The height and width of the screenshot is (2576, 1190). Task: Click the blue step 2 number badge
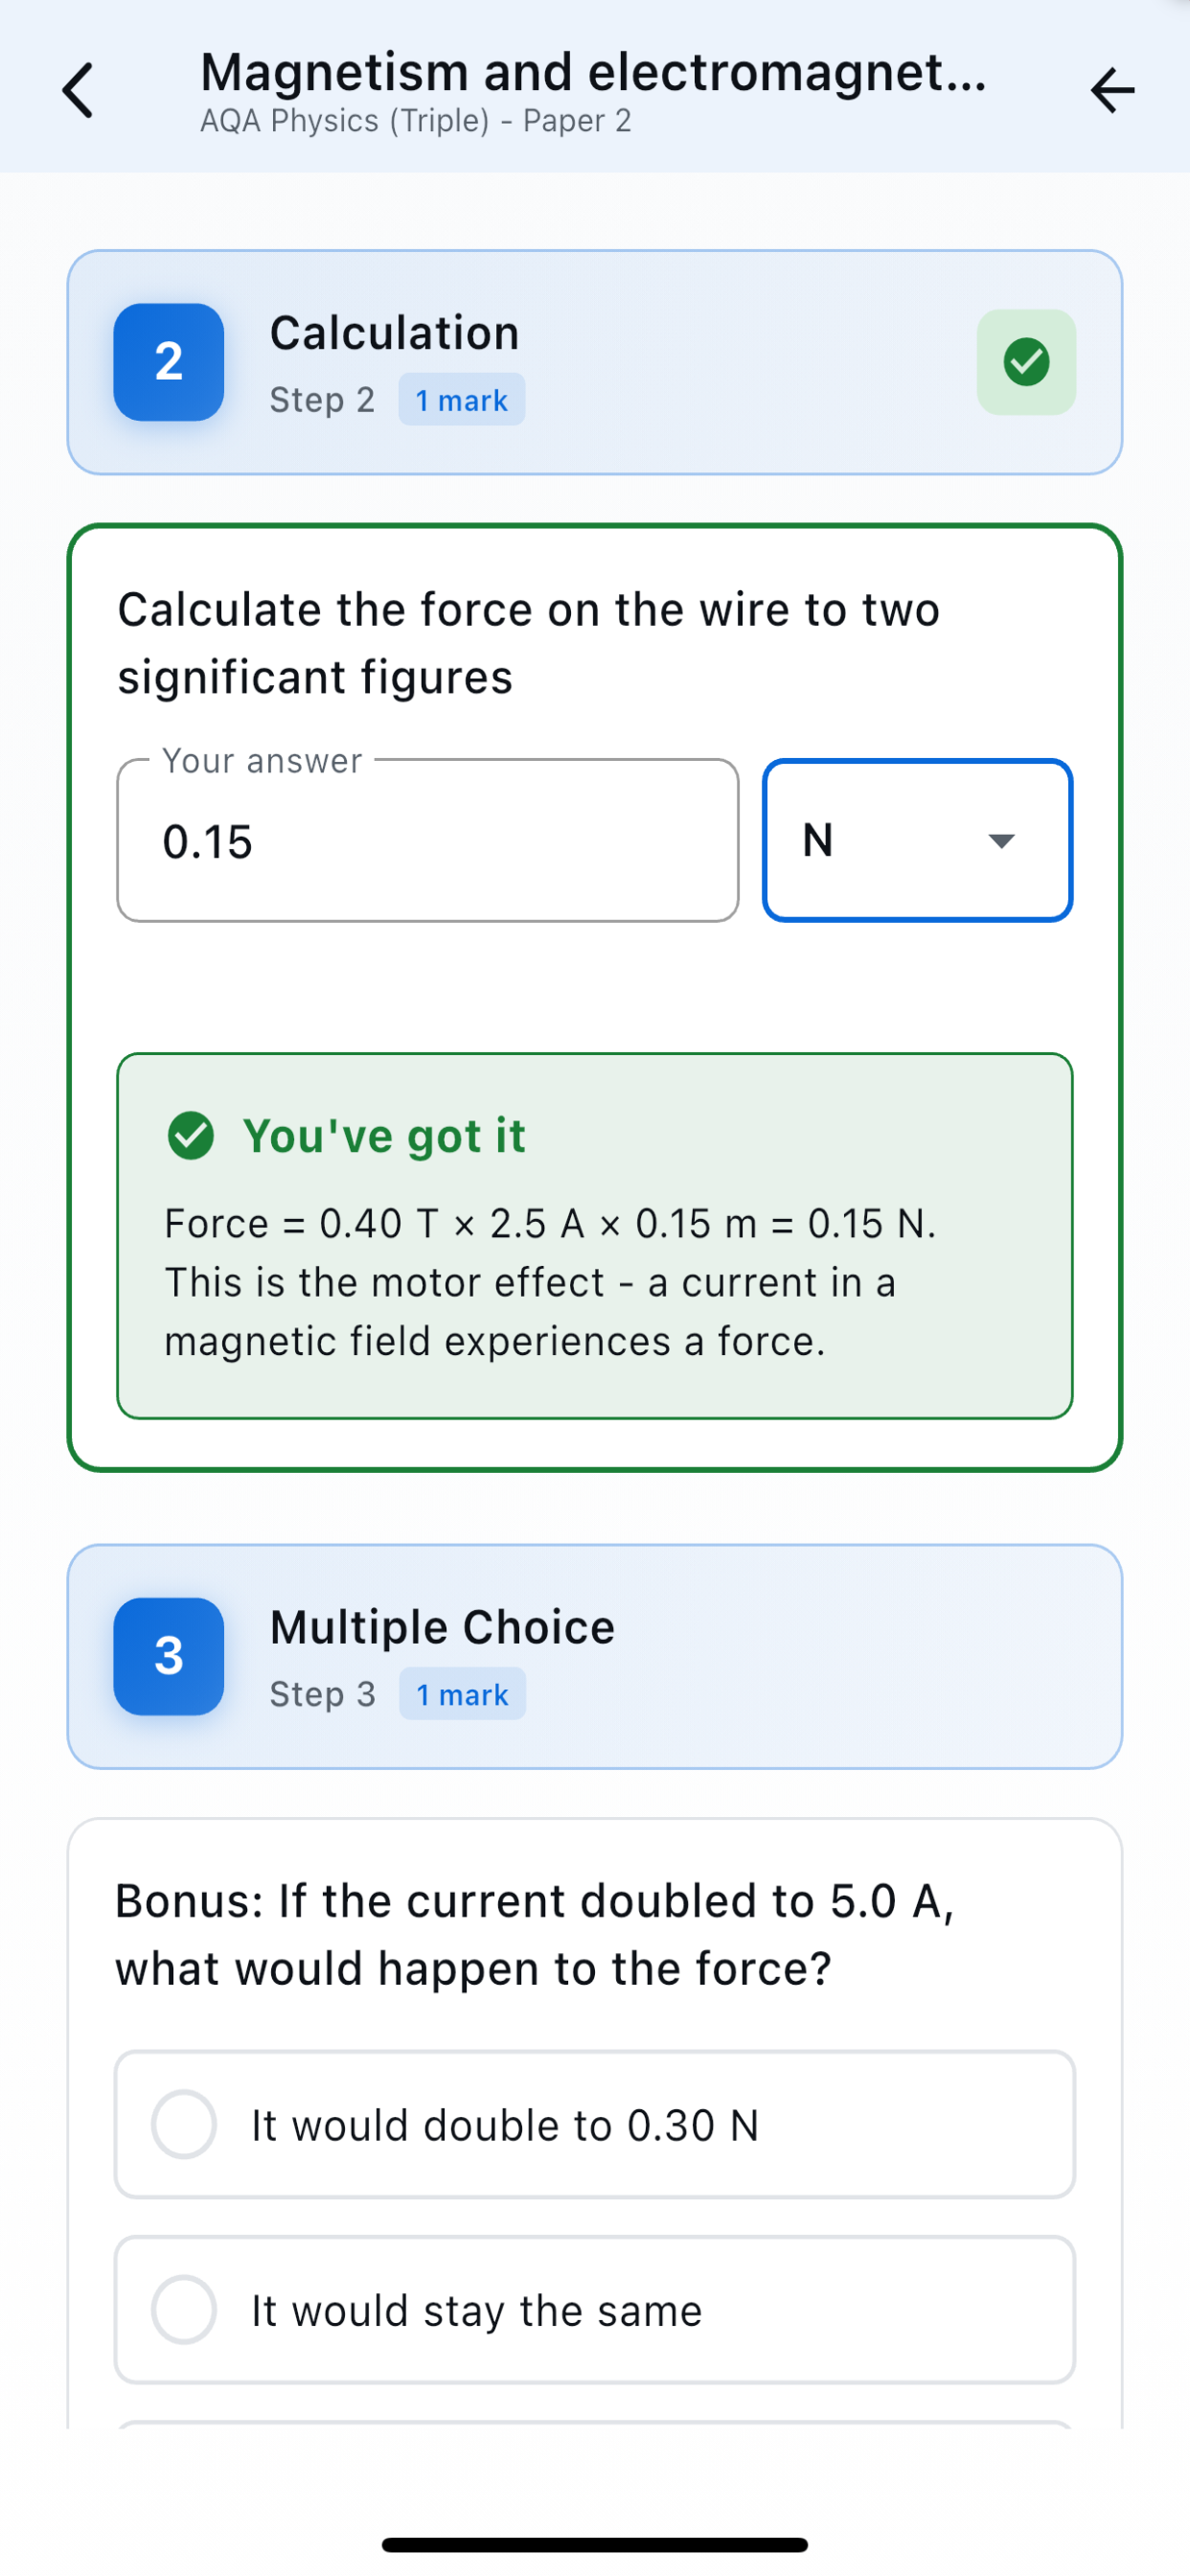tap(168, 362)
